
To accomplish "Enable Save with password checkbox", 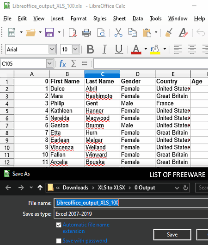I will [x=59, y=241].
